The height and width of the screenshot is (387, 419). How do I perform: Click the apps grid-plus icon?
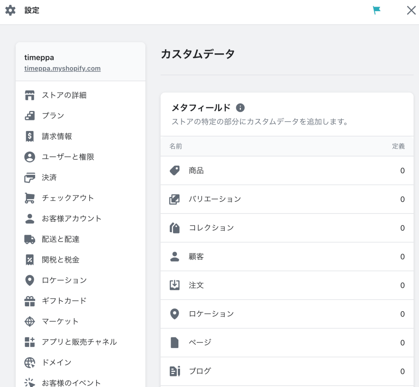click(29, 342)
